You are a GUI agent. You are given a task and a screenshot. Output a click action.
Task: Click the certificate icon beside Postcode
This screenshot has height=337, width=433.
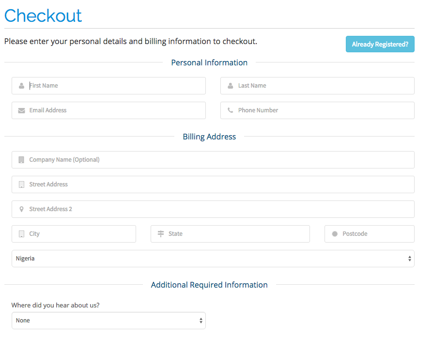[x=334, y=234]
